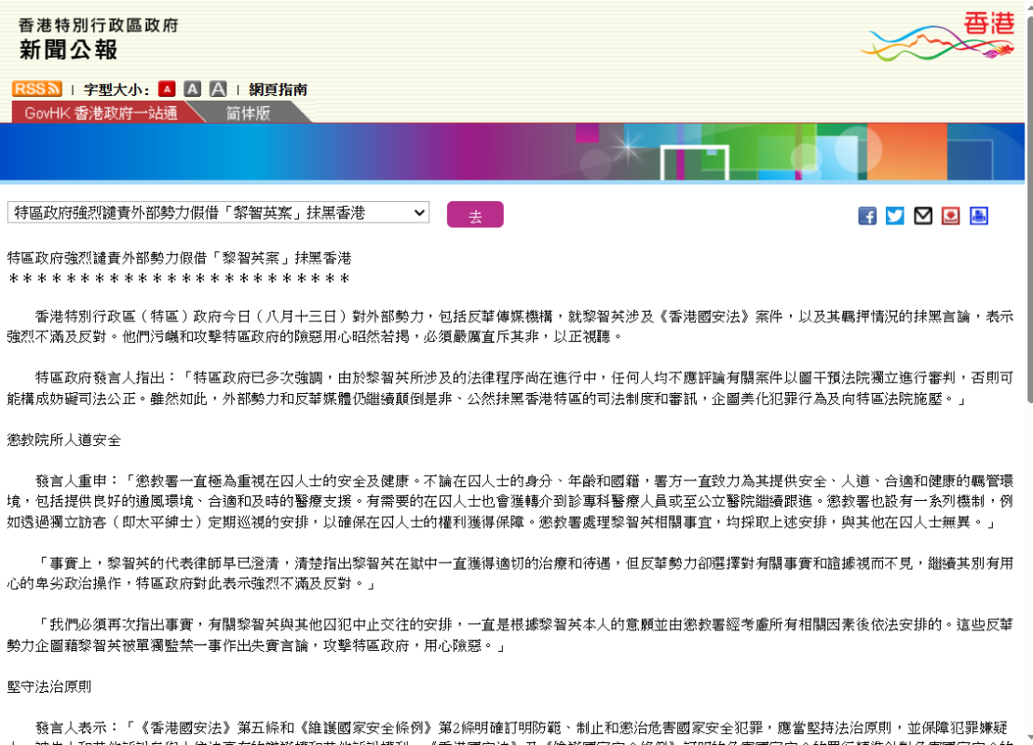1033x745 pixels.
Task: Open the press release title dropdown
Action: pyautogui.click(x=218, y=212)
